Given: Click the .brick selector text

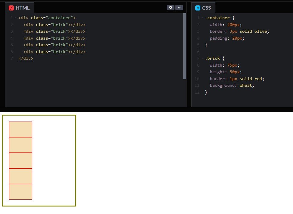Looking at the screenshot, I should click(x=212, y=58).
